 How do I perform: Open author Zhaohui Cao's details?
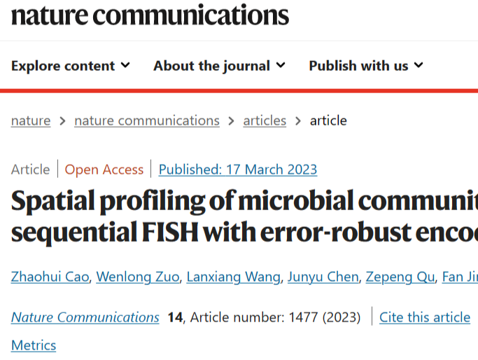(50, 277)
